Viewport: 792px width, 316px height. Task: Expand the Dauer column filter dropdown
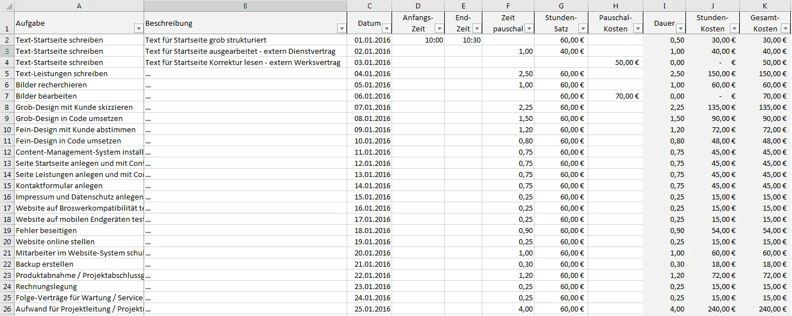pos(680,29)
